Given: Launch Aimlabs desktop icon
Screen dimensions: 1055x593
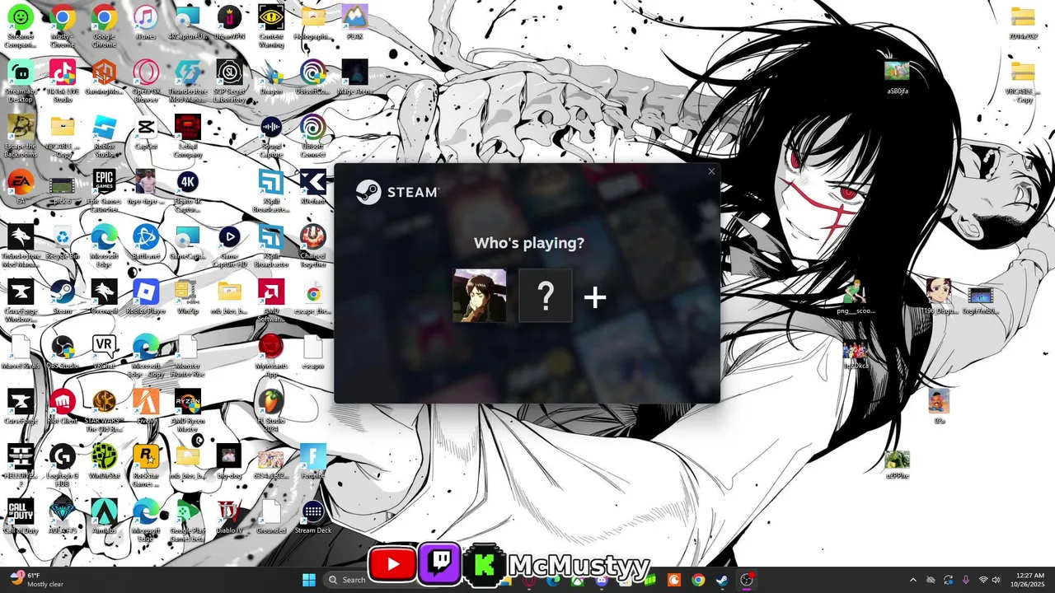Looking at the screenshot, I should 105,517.
